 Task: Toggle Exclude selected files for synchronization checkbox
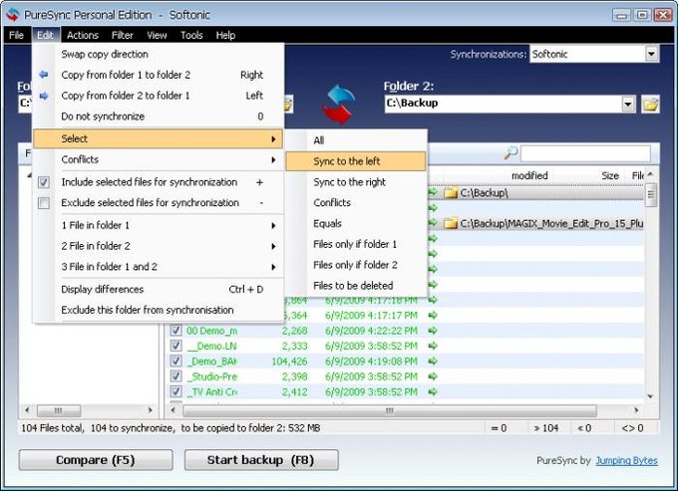click(x=44, y=203)
